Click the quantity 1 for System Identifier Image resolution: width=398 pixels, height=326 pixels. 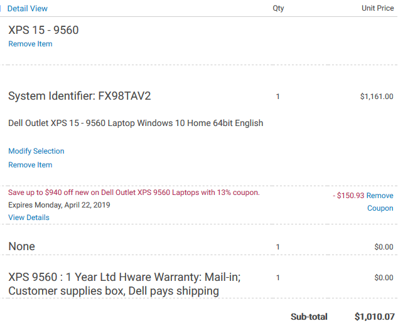coord(277,97)
